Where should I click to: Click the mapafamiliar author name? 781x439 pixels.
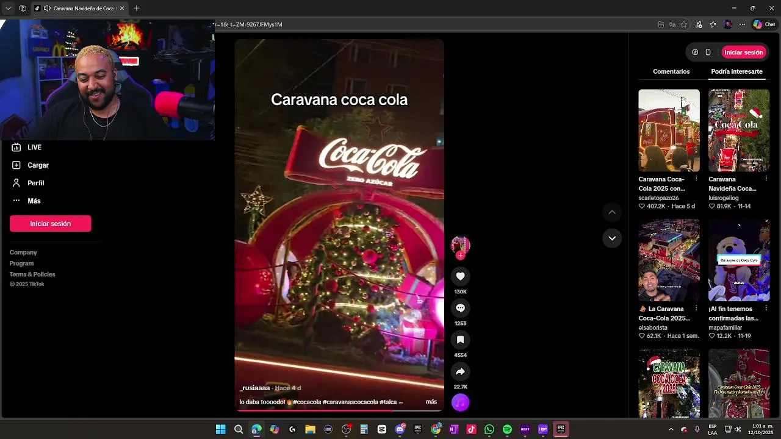(x=725, y=327)
